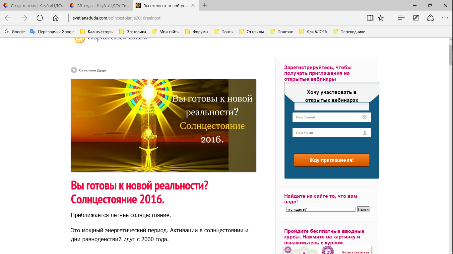Go back to the previous page

[8, 18]
